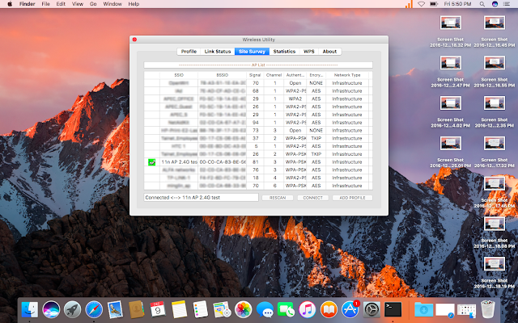The image size is (518, 323).
Task: Open Launchpad rocket icon in dock
Action: pyautogui.click(x=71, y=308)
